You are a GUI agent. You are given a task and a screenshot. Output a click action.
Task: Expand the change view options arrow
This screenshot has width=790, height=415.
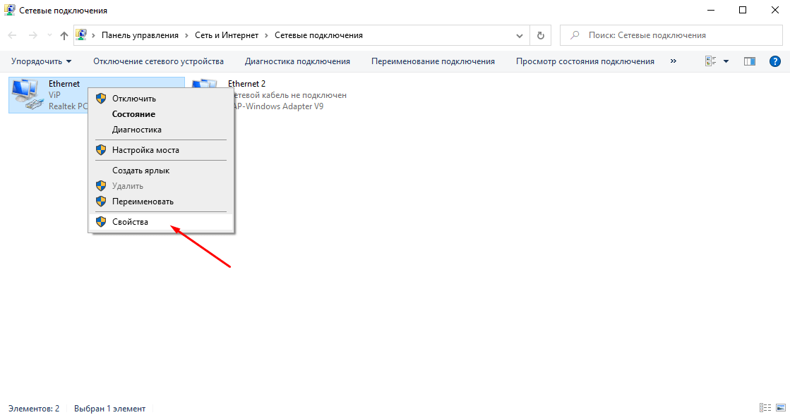tap(726, 61)
